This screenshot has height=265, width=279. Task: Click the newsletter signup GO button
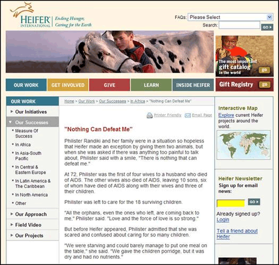(254, 202)
